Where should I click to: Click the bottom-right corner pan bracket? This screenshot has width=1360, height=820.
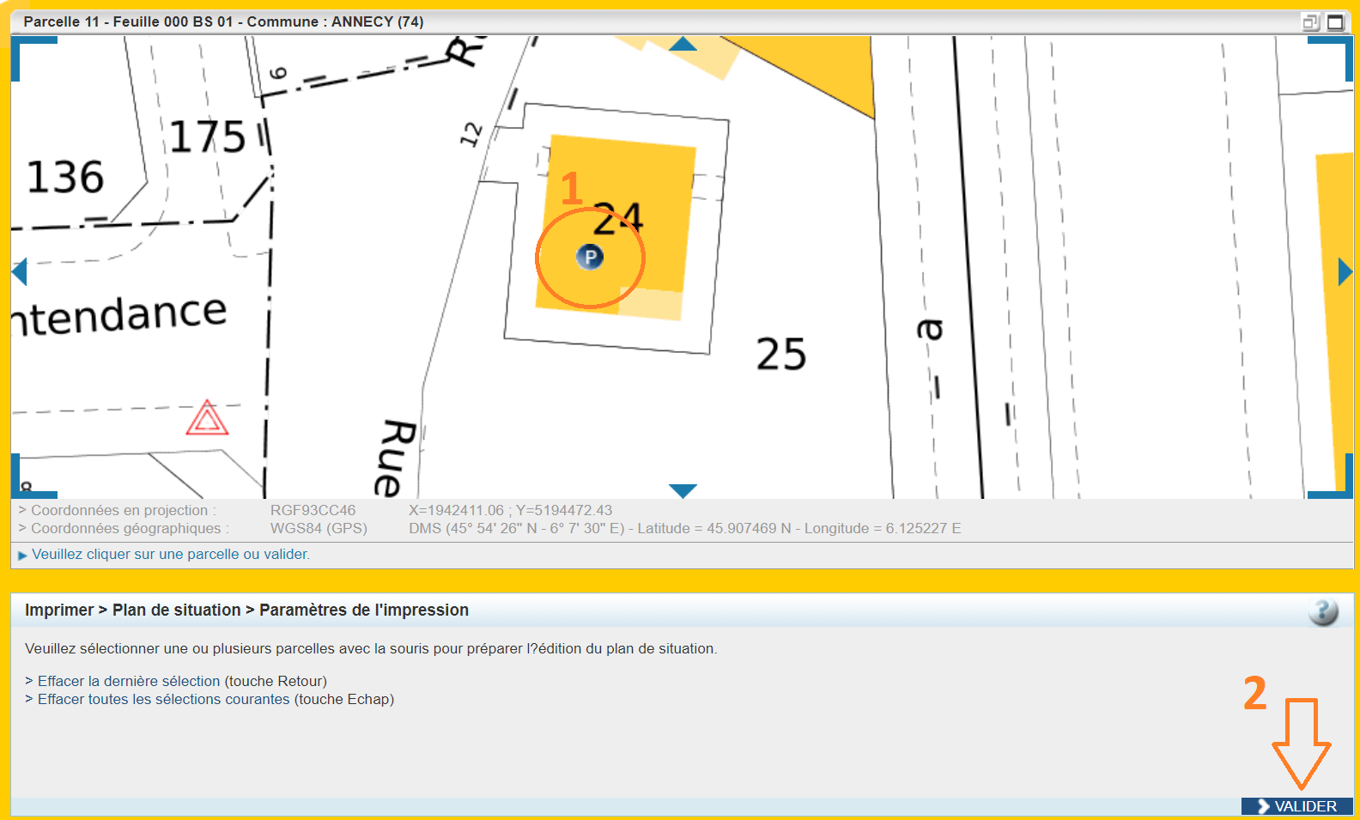click(x=1338, y=484)
